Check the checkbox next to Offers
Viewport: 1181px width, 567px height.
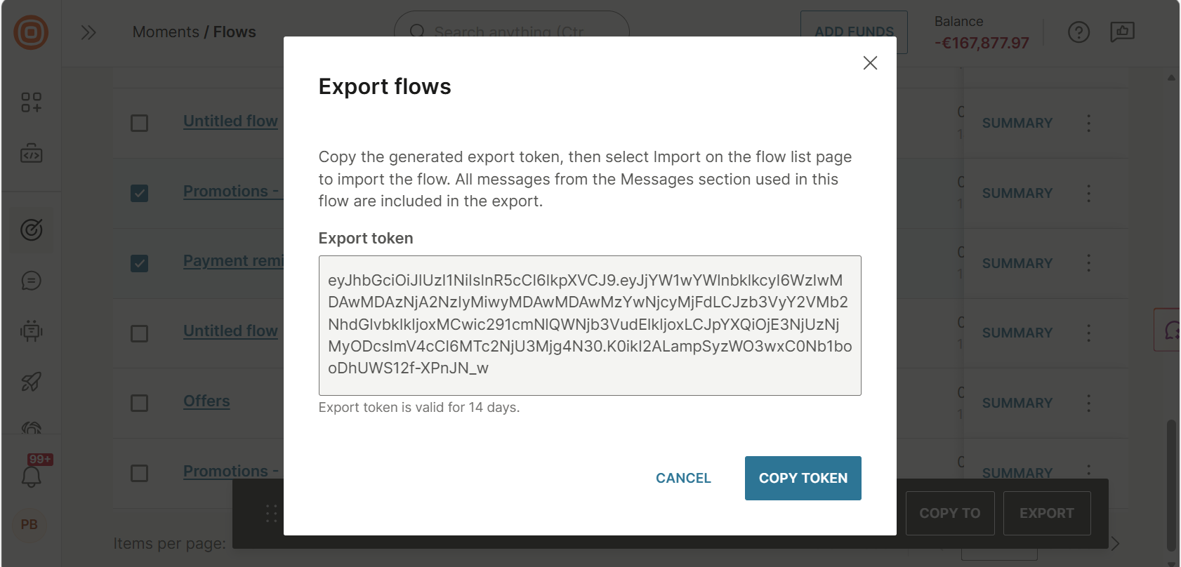tap(140, 403)
